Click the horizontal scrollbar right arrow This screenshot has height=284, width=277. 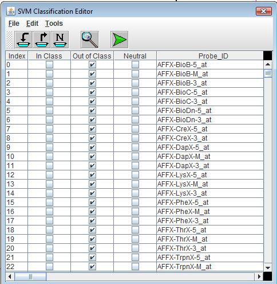(x=259, y=277)
